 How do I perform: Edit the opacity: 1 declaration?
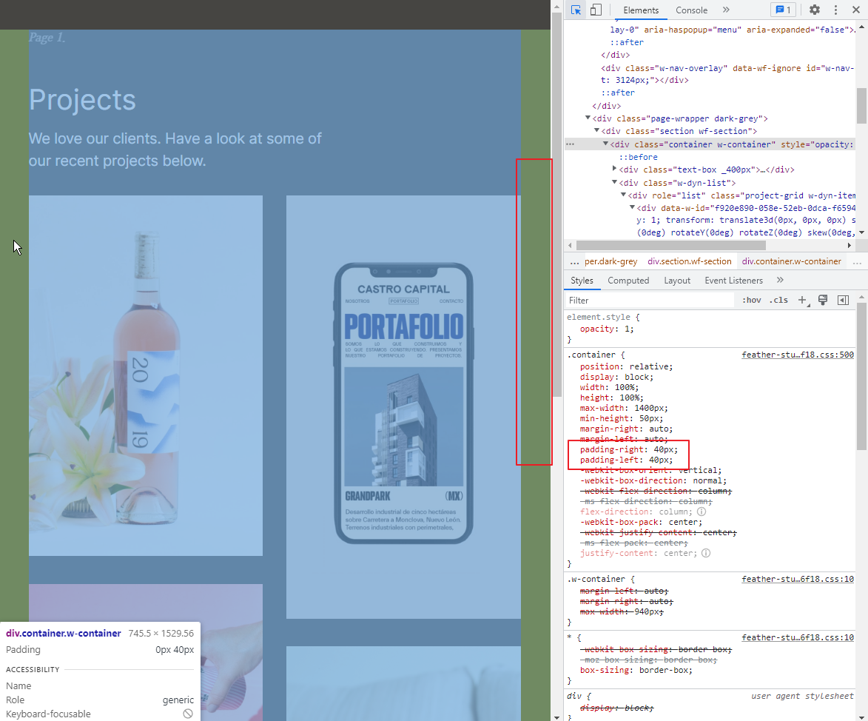607,329
